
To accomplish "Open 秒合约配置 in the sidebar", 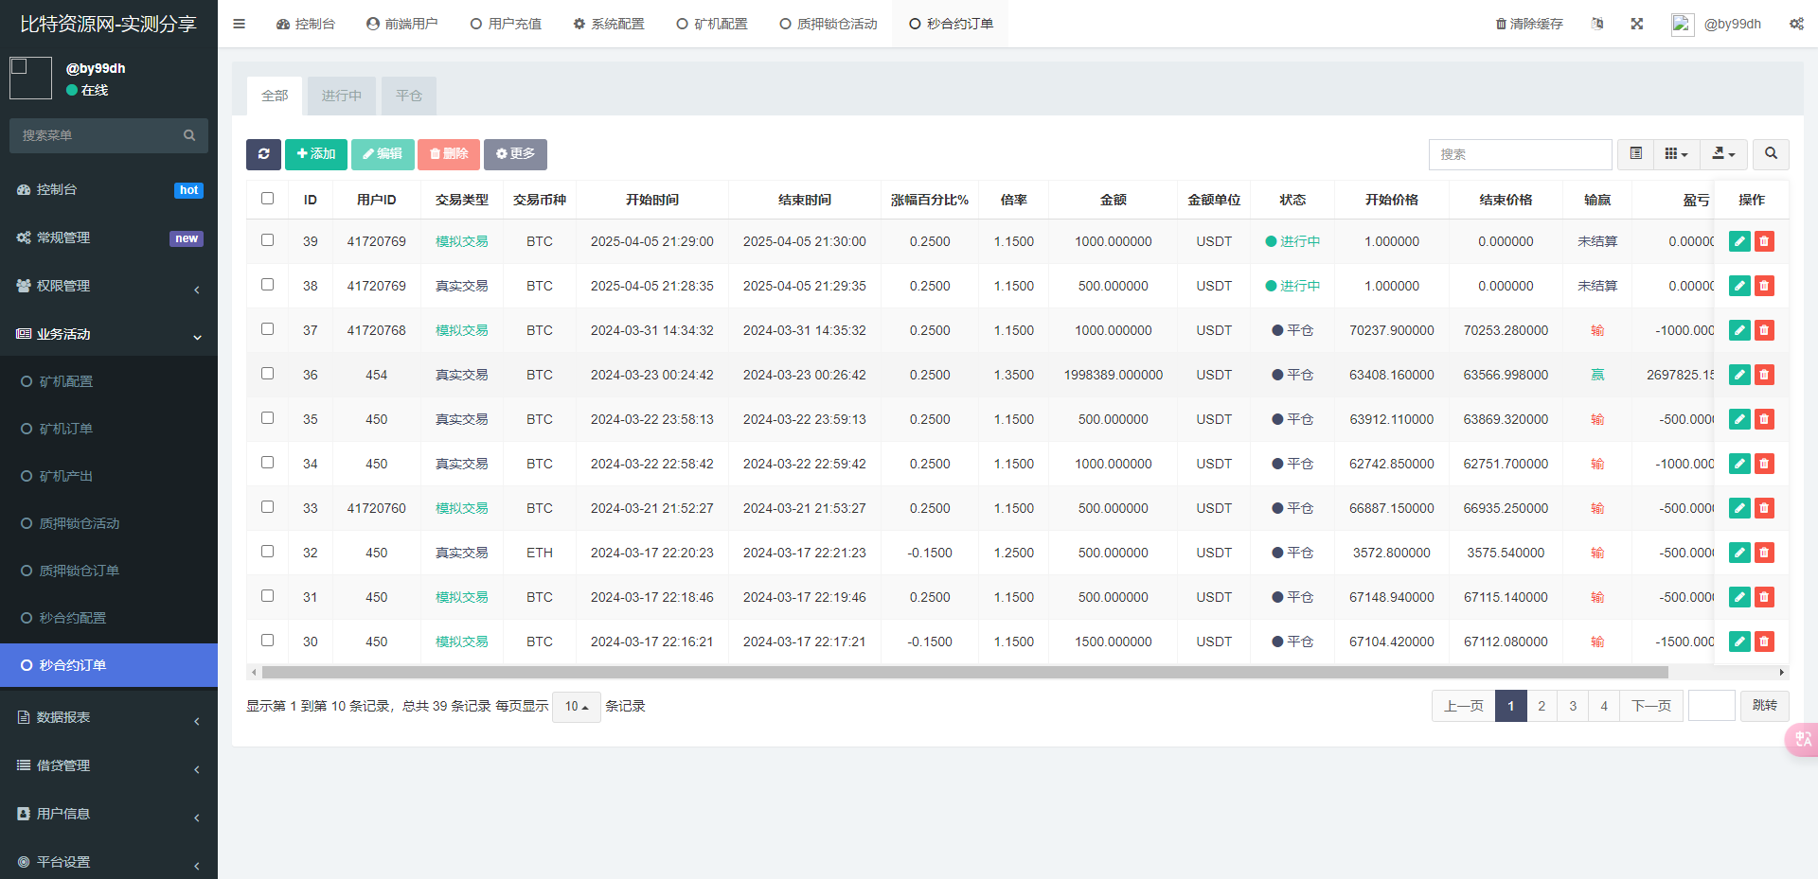I will [x=109, y=618].
